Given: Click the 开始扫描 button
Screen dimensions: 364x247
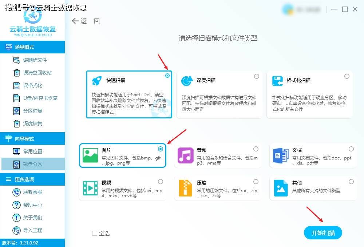Looking at the screenshot, I should (323, 233).
